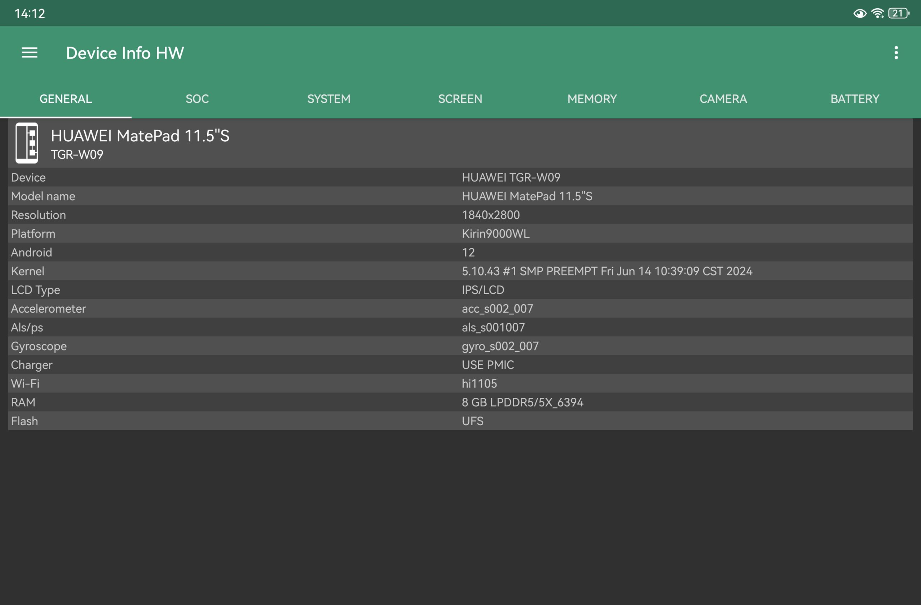Go to the CAMERA tab

[723, 99]
